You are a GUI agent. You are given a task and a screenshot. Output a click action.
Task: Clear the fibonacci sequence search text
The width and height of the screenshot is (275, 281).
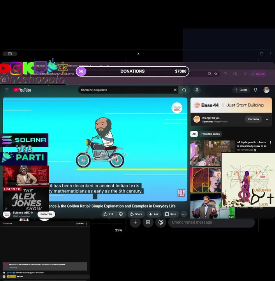175,90
